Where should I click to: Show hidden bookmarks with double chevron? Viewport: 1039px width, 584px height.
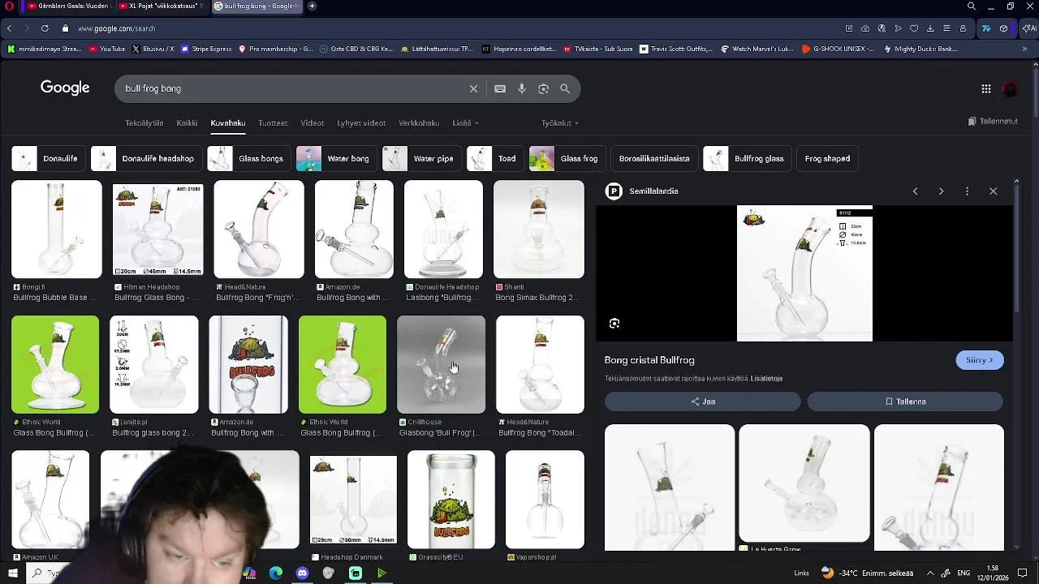tap(1025, 49)
